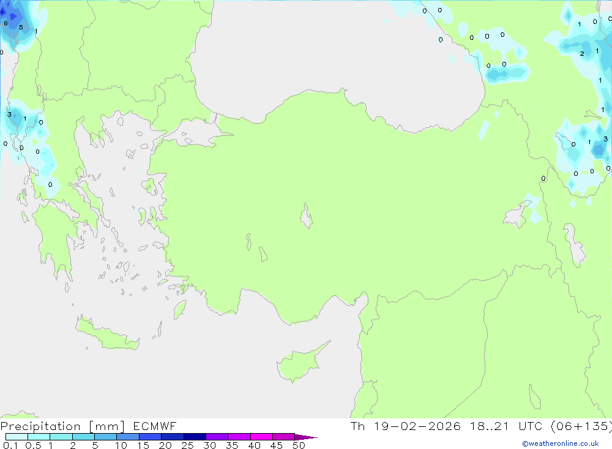
Task: Select the legend swatch between 40 and 45
Action: click(x=261, y=437)
